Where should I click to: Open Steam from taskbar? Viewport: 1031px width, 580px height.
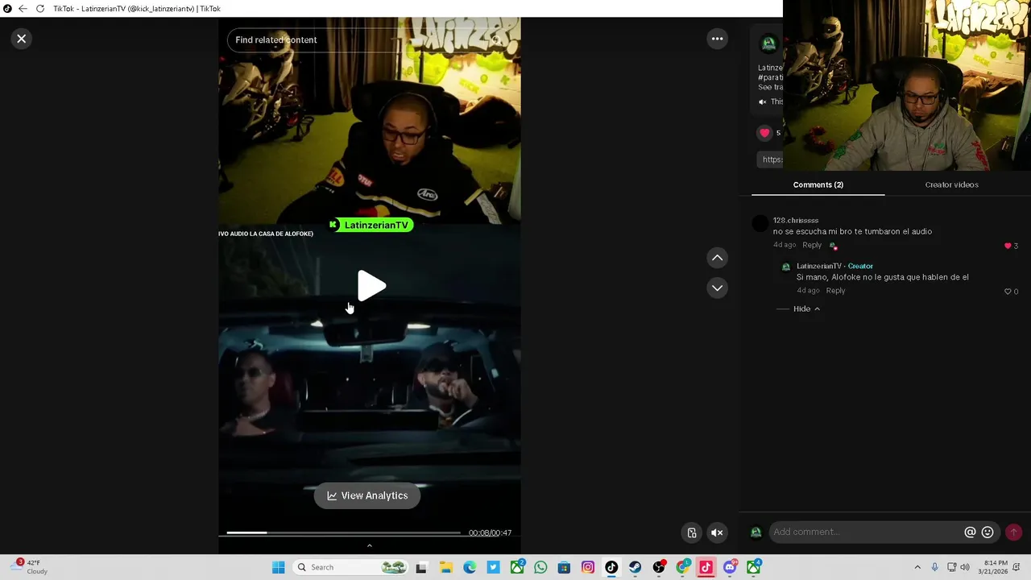635,567
